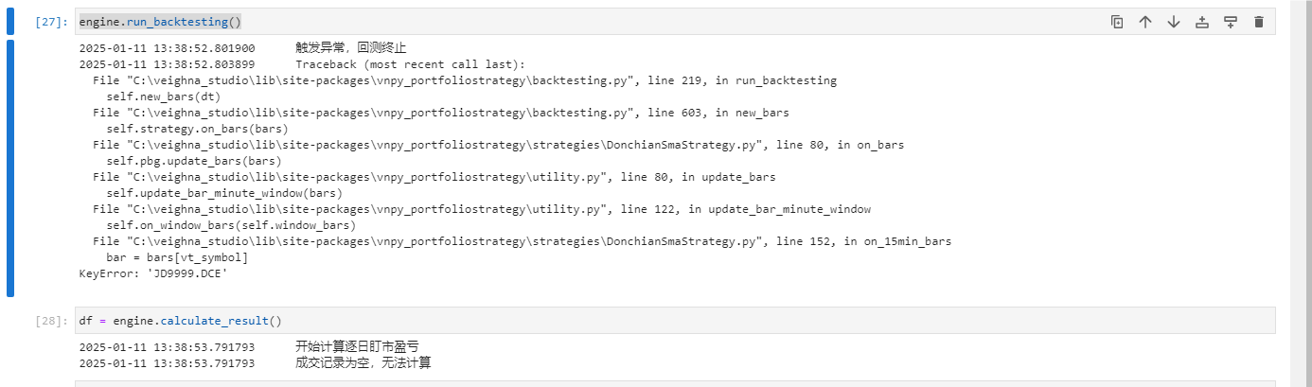
Task: Select cell via the [28] prompt
Action: pos(51,321)
